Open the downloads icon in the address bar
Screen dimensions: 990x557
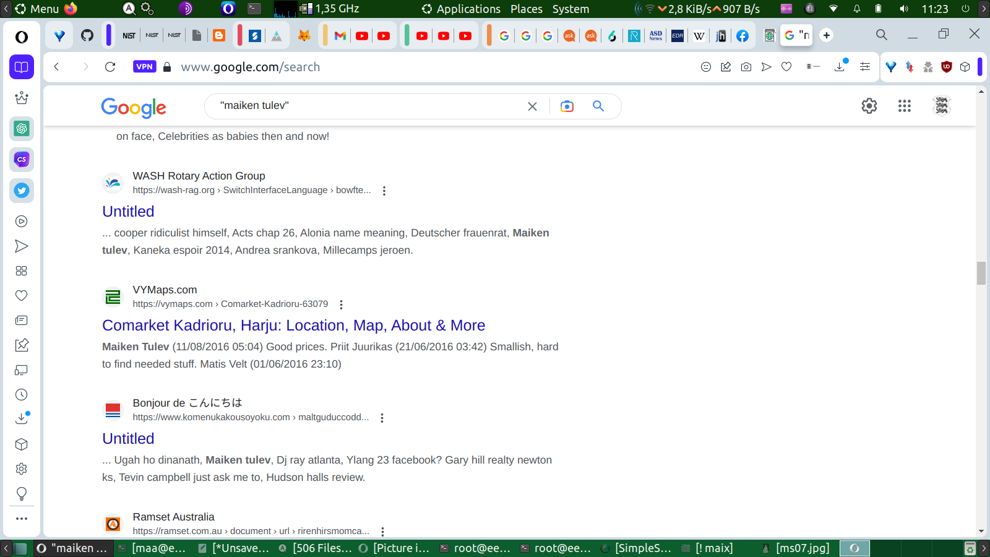(840, 66)
